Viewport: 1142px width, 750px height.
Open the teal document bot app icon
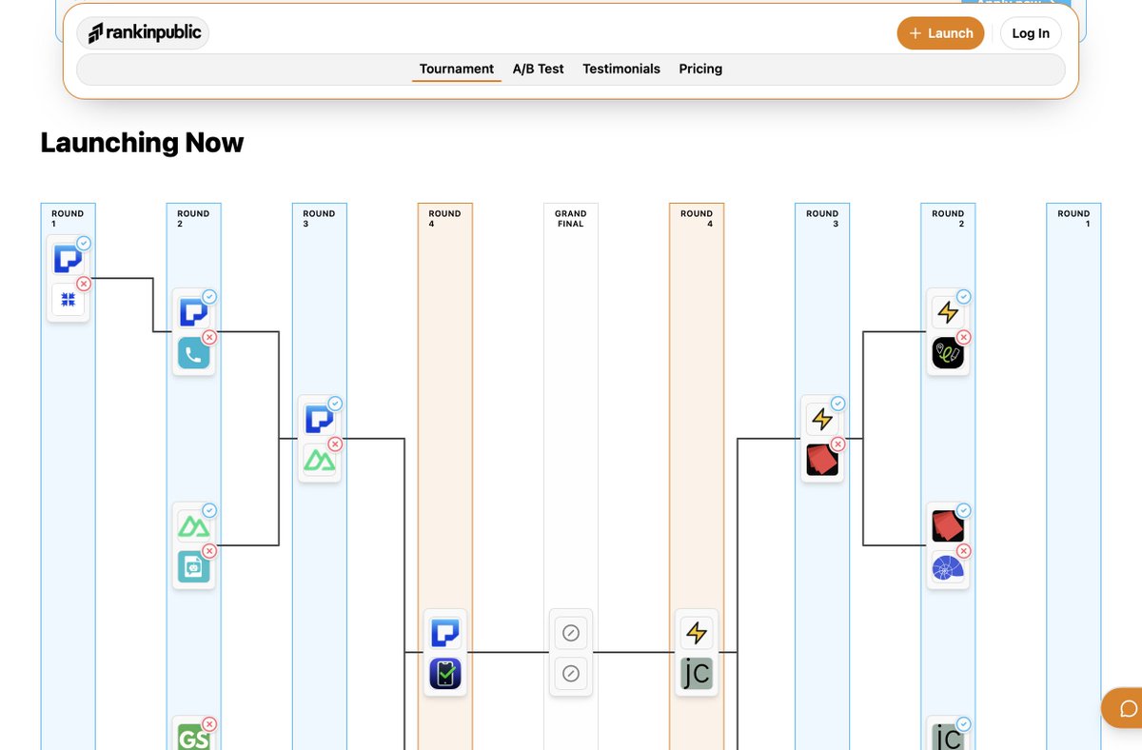click(x=193, y=567)
